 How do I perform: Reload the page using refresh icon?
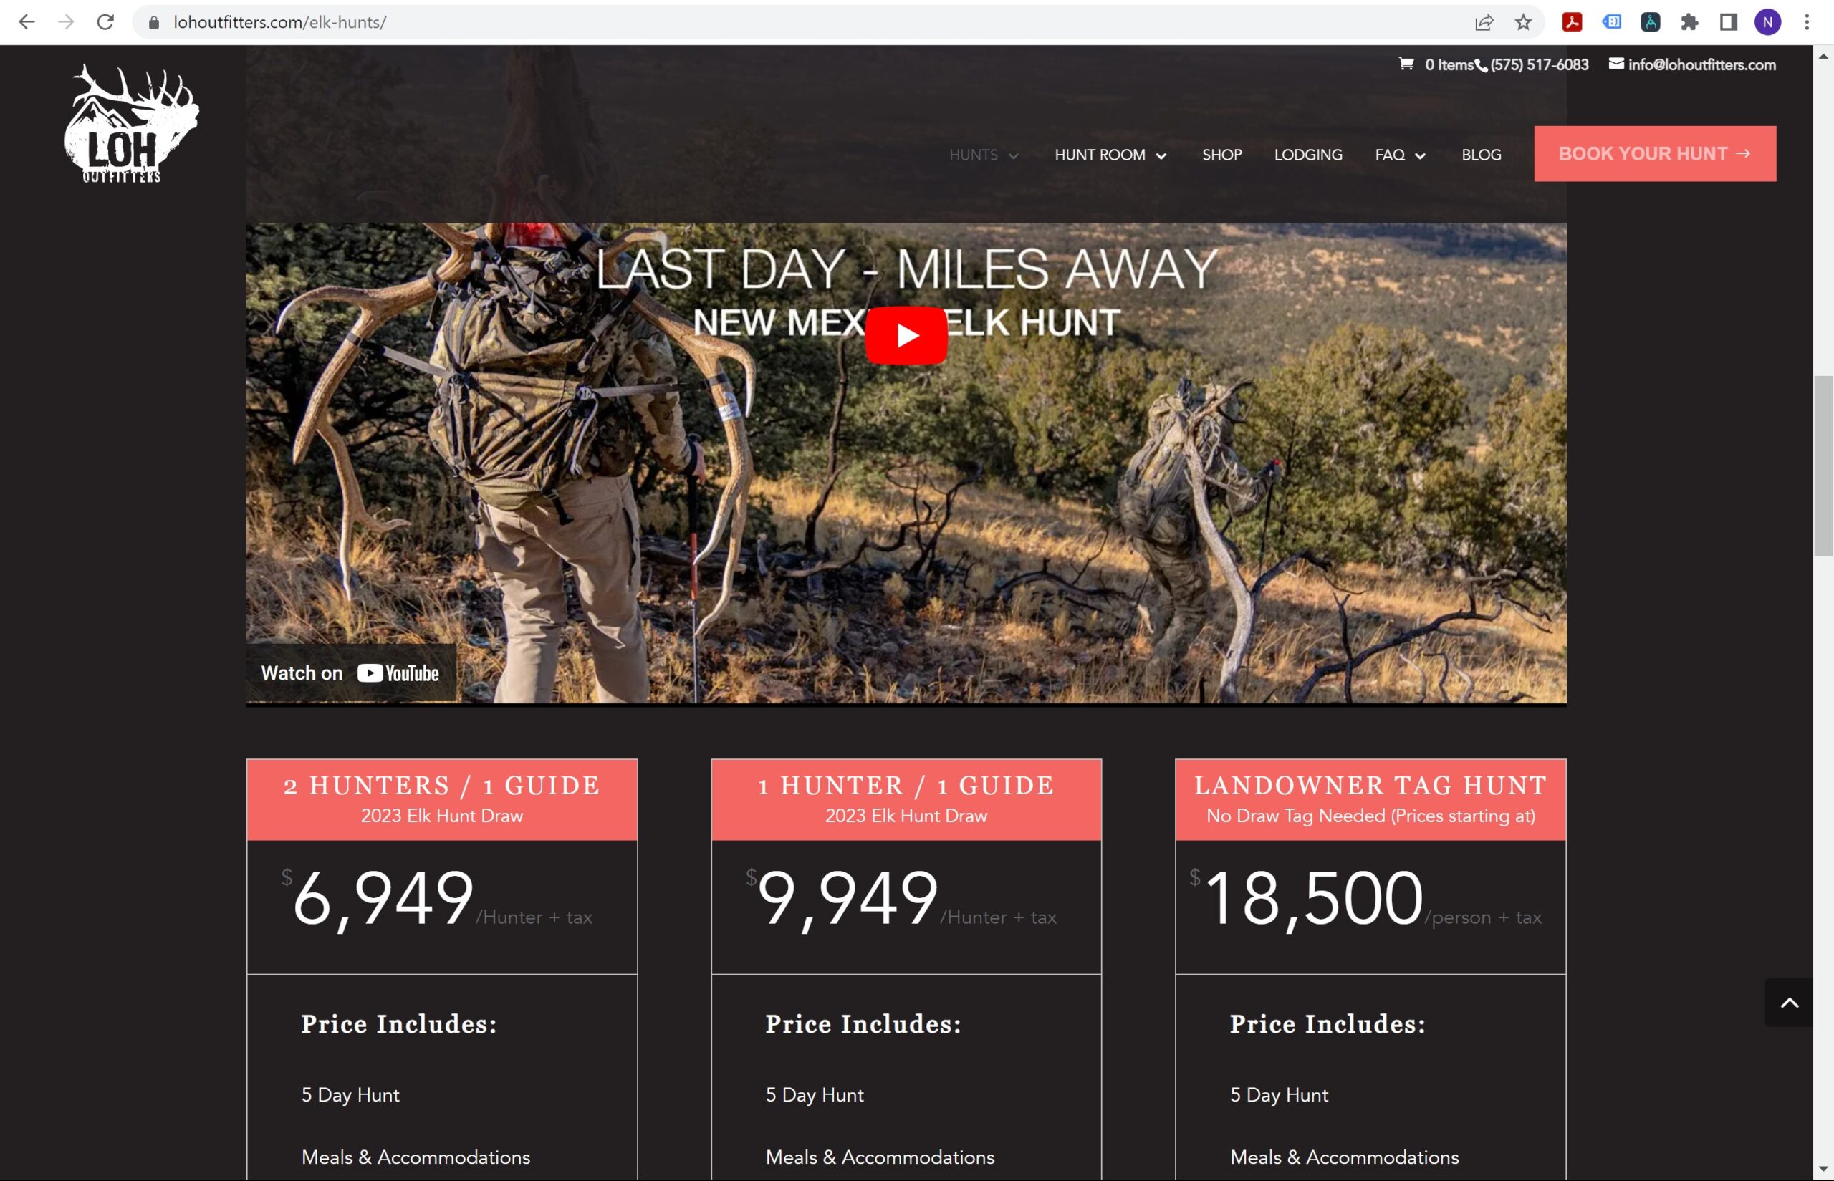[x=106, y=22]
